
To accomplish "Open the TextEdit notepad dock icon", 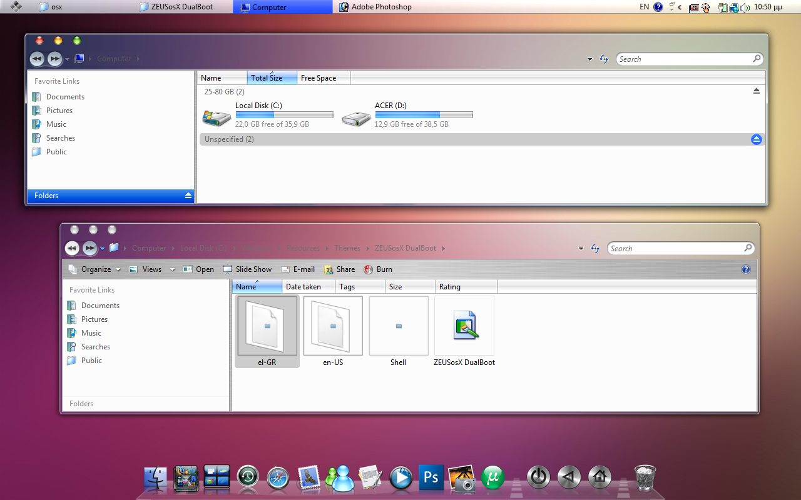I will point(370,478).
